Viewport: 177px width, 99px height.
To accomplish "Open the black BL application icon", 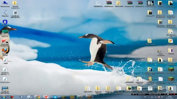I will click(150, 4).
